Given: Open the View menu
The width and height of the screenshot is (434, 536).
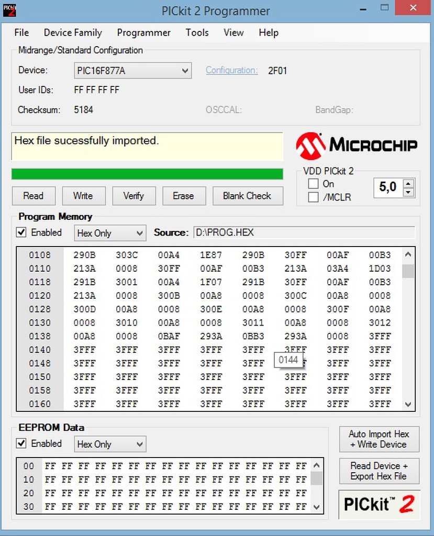Looking at the screenshot, I should 233,32.
